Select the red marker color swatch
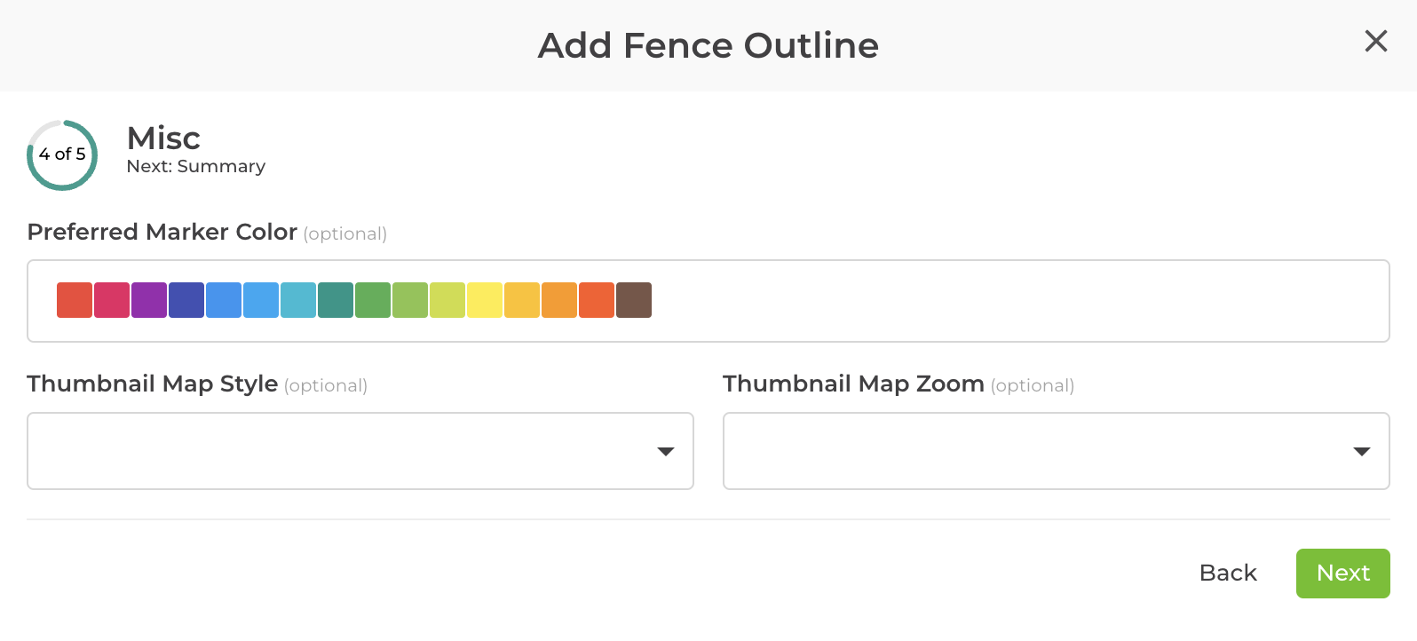The image size is (1417, 641). coord(73,299)
